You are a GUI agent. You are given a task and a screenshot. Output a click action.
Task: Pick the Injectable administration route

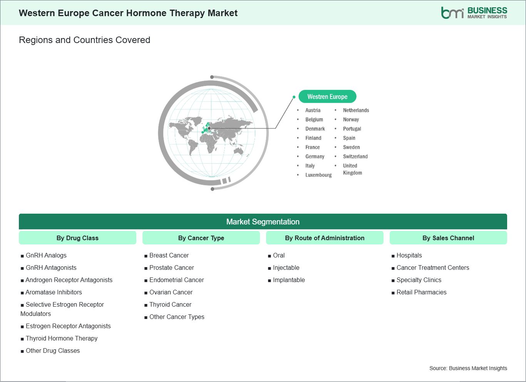click(286, 267)
